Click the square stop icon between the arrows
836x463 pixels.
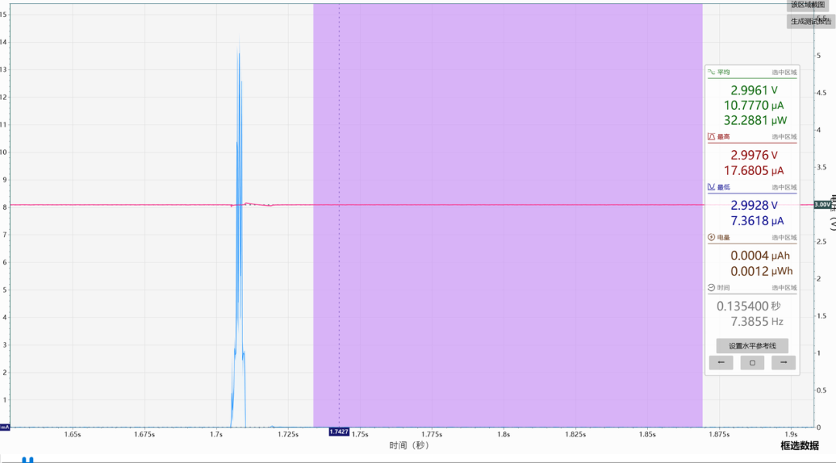[x=752, y=362]
